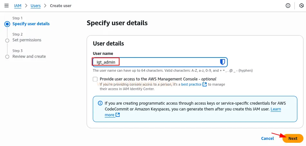Go to IAM in the breadcrumb

[x=18, y=5]
